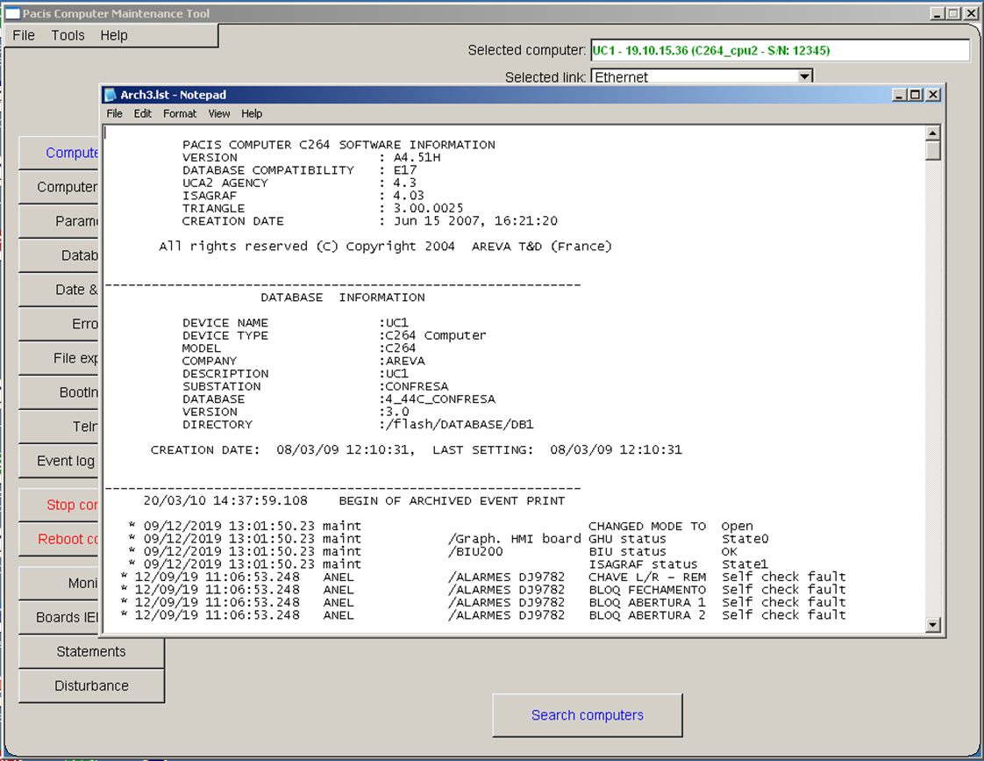Click the Search computers button

click(x=588, y=715)
